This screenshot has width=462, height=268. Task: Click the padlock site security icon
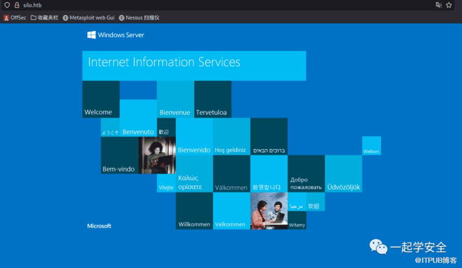point(17,5)
